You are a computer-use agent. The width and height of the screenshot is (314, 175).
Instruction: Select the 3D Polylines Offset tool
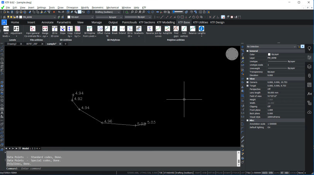coord(100,30)
